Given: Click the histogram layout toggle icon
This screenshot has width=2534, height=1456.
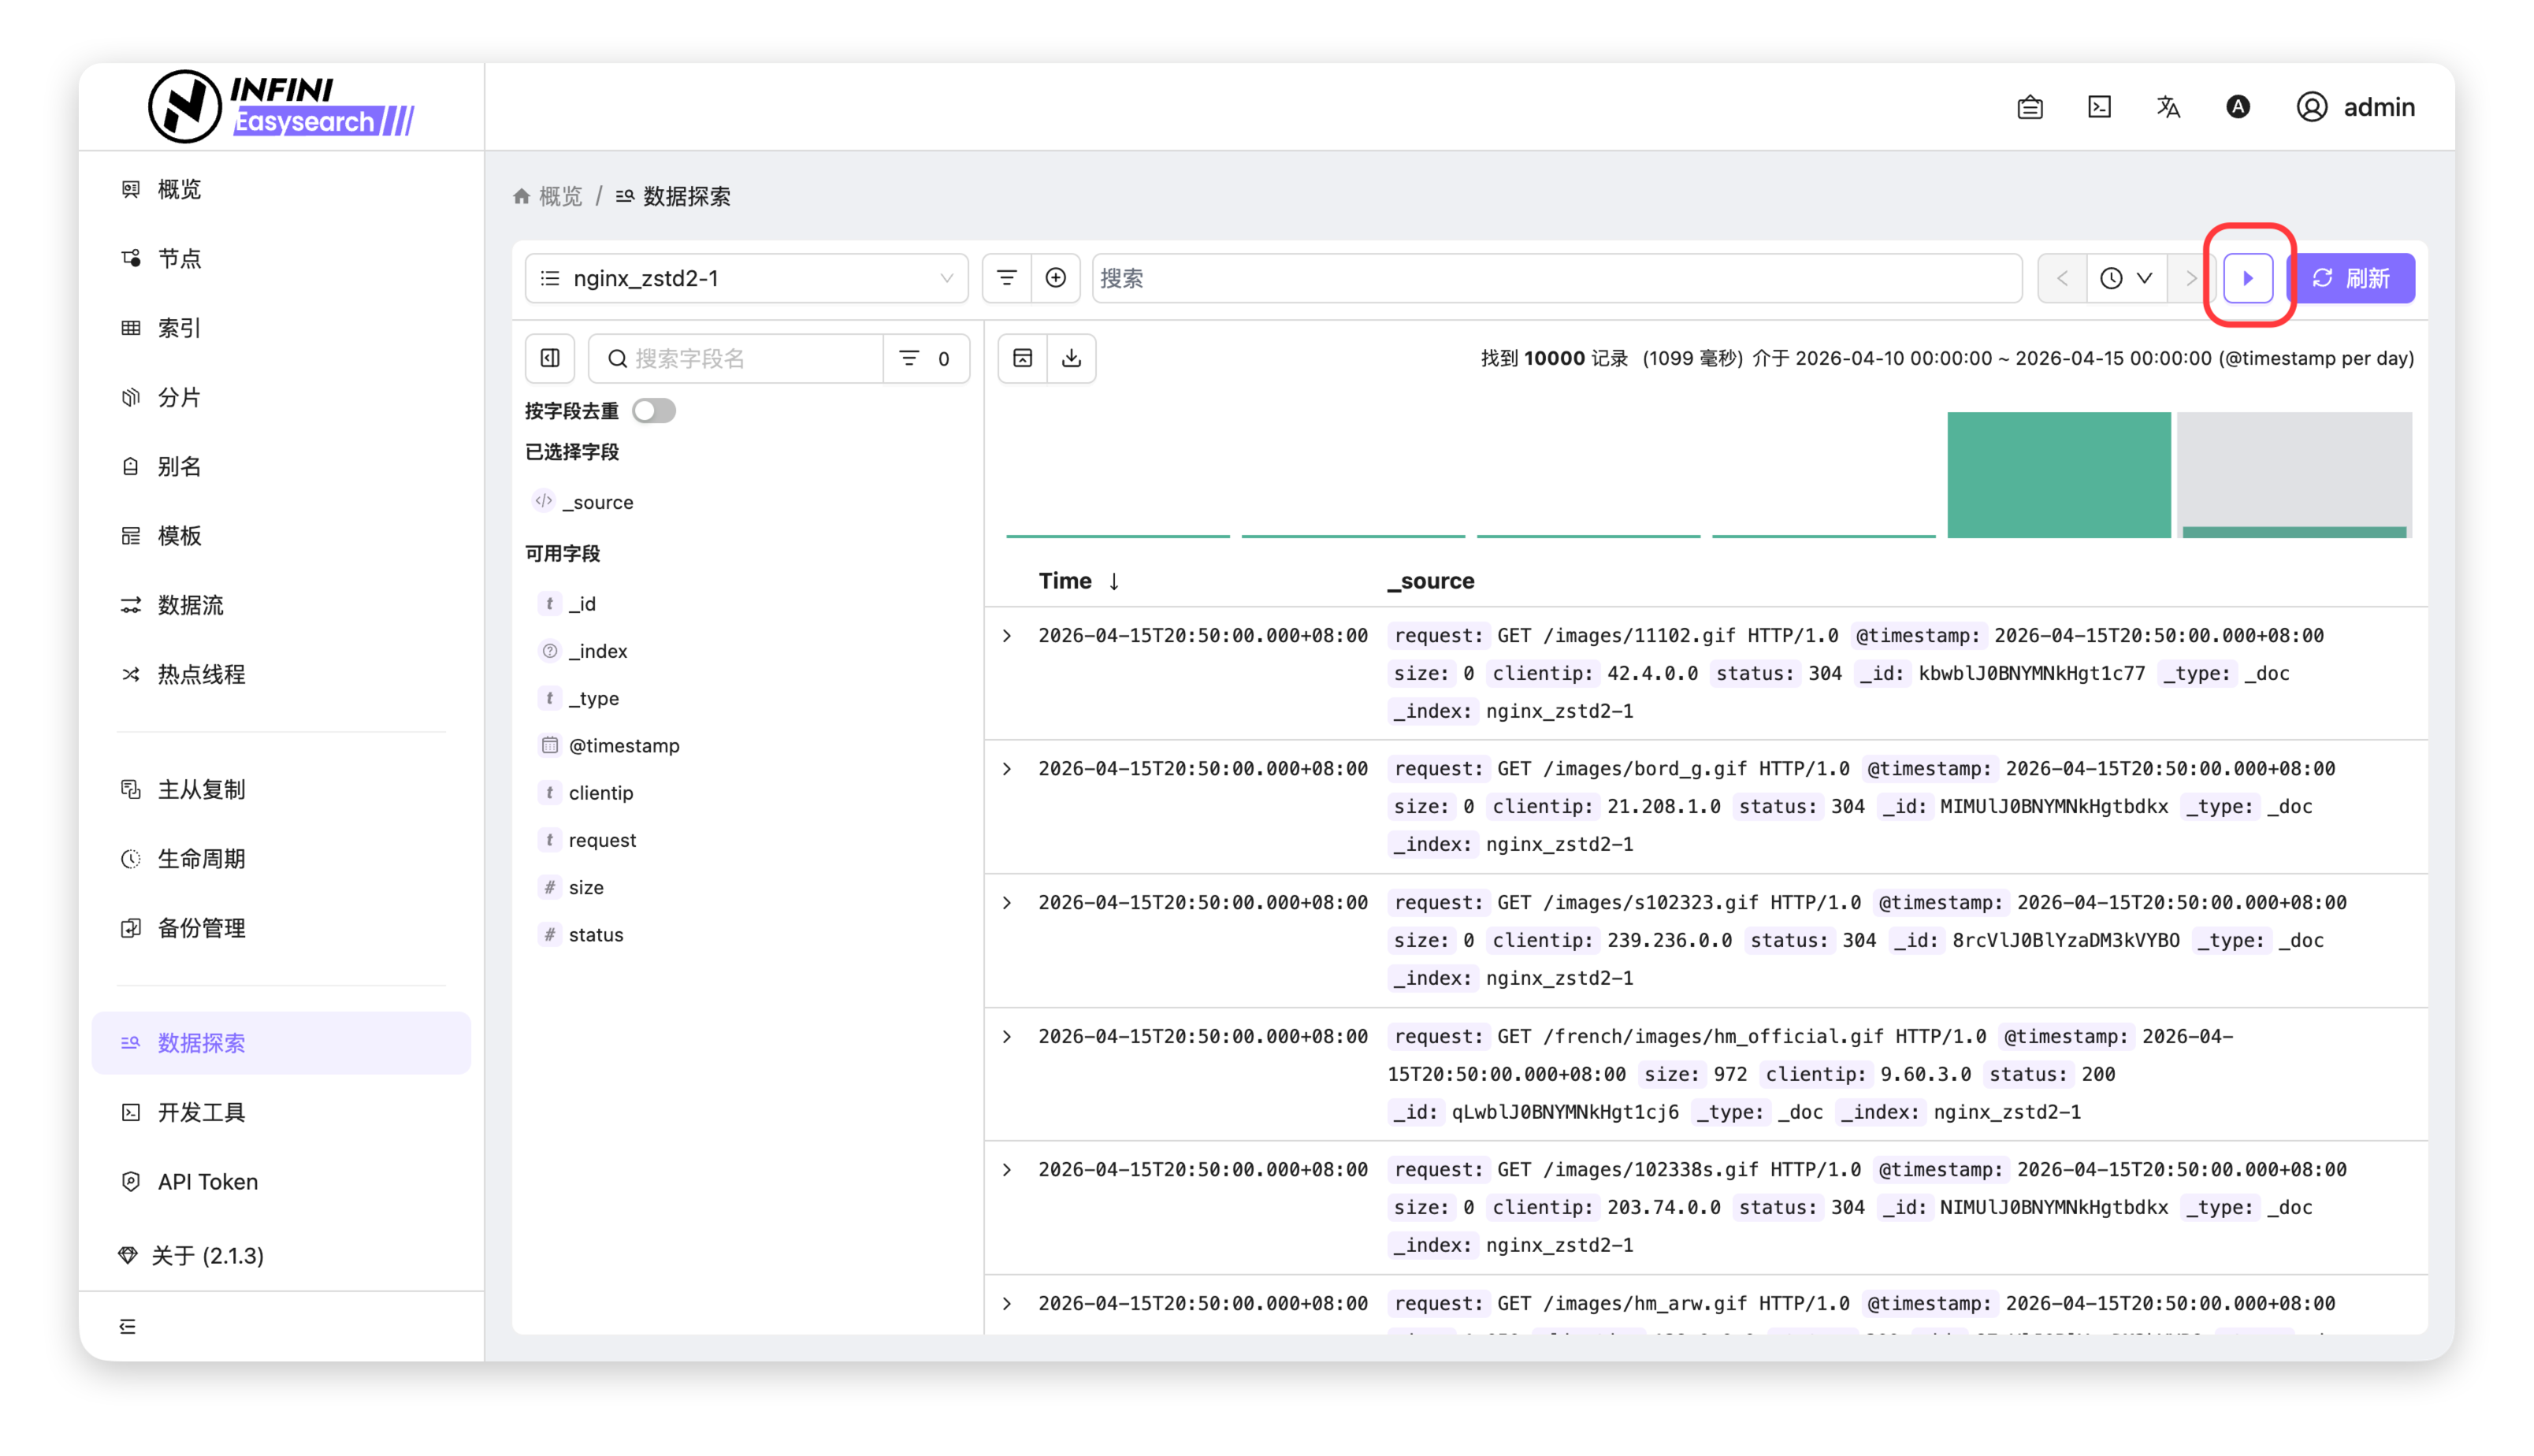Looking at the screenshot, I should click(x=1022, y=358).
